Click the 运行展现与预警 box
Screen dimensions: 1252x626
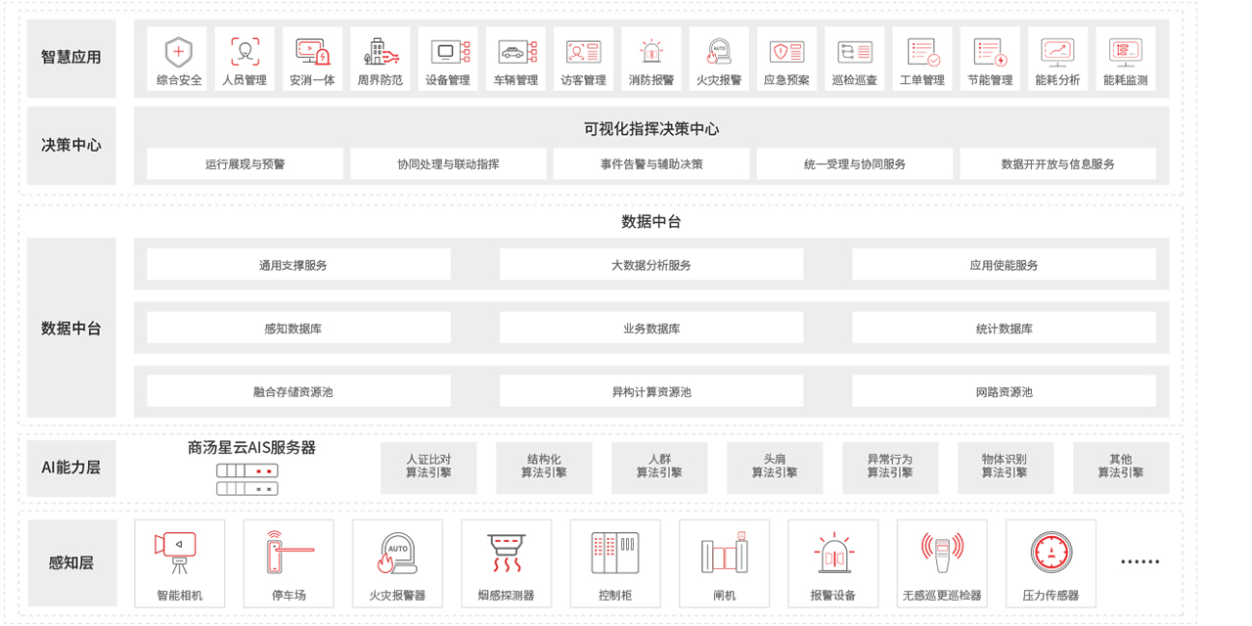246,164
